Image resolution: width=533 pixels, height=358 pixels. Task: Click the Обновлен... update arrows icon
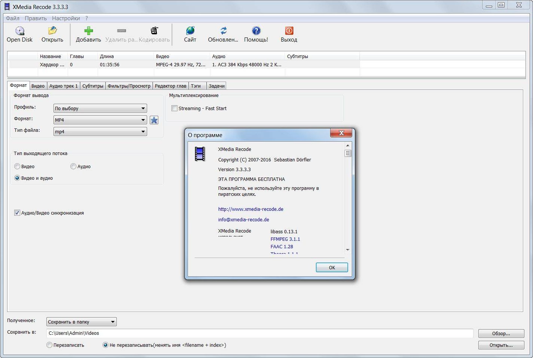[x=223, y=31]
